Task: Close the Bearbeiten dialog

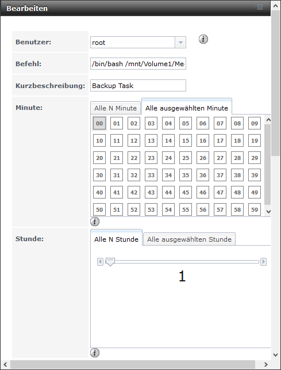Action: click(x=260, y=7)
